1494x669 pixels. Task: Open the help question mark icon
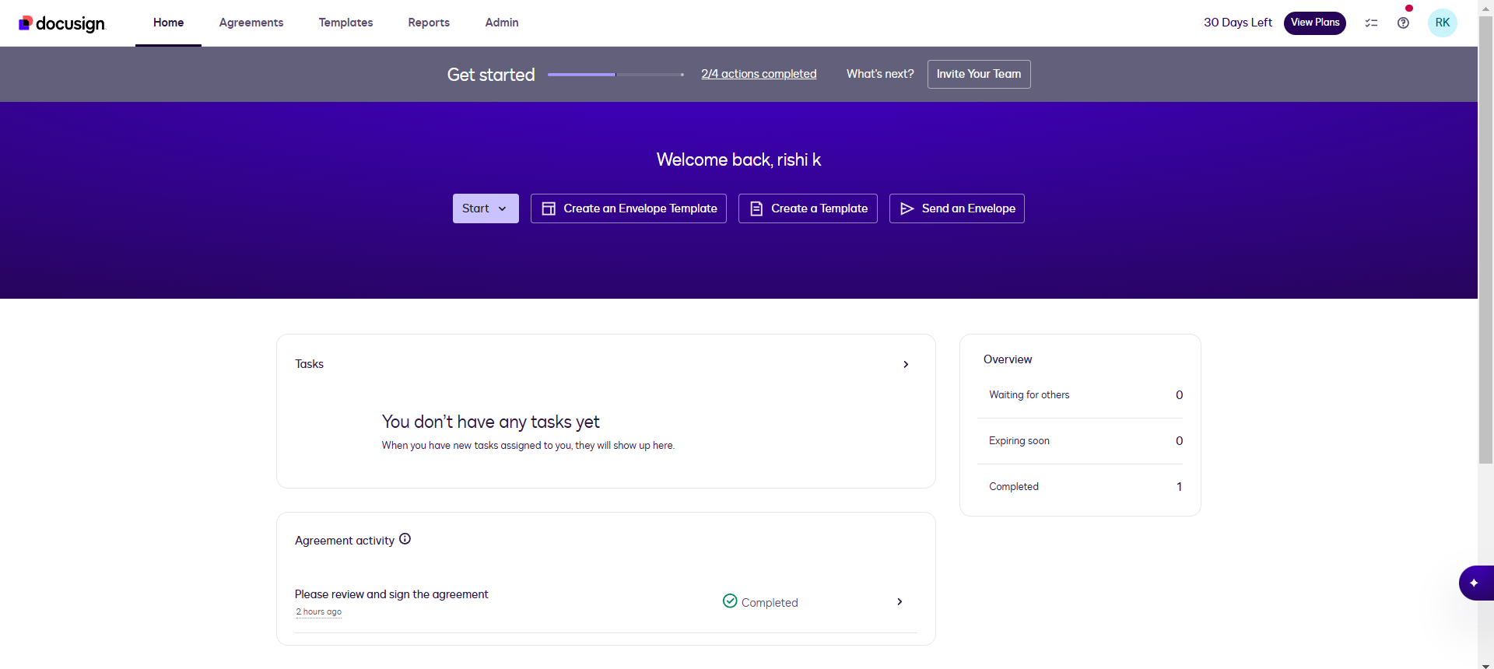(x=1403, y=23)
